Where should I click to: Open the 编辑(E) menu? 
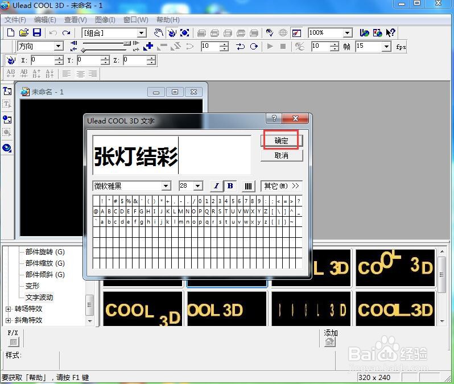(45, 20)
